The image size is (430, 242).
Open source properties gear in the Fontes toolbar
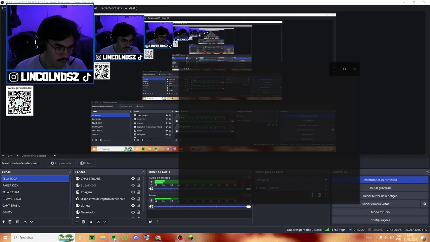(91, 222)
